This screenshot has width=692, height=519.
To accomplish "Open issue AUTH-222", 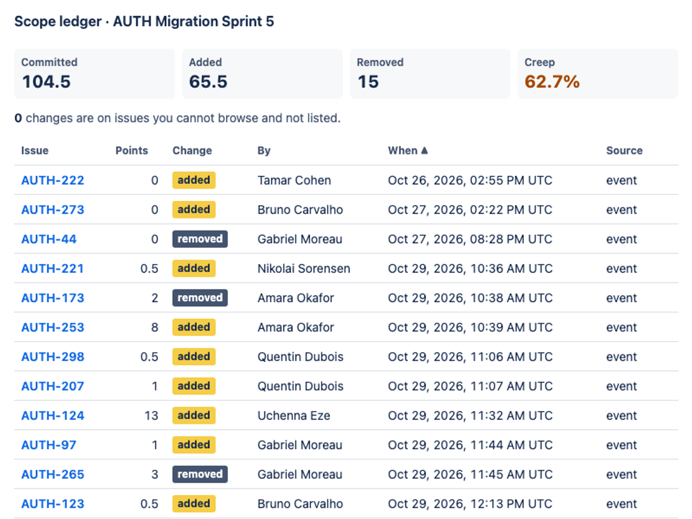I will [52, 180].
